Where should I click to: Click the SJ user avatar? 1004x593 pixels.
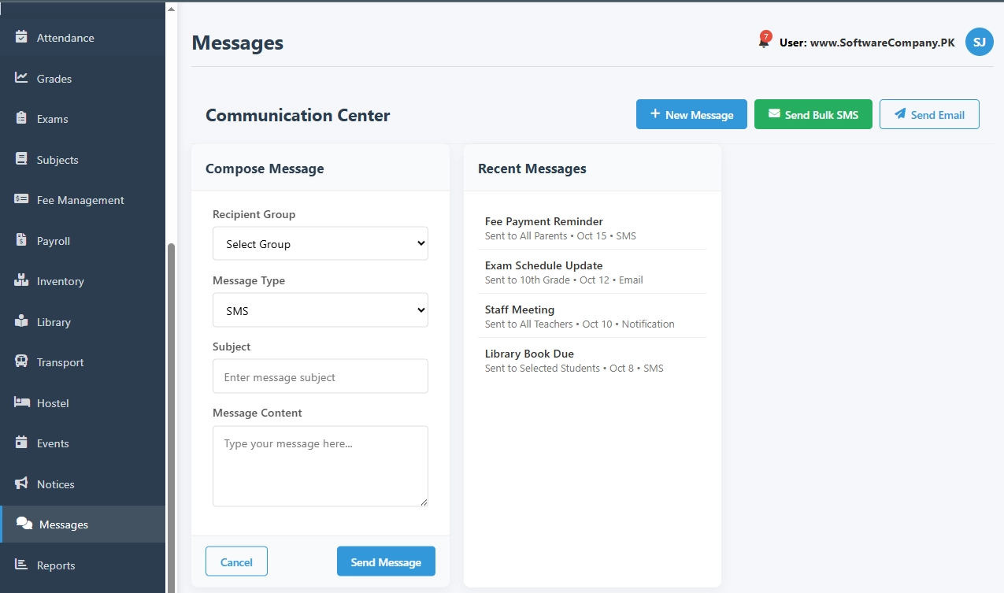click(979, 43)
